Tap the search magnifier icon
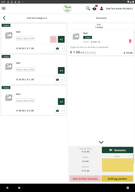 tap(88, 8)
